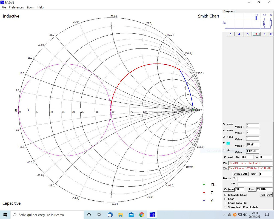
Task: Click the '3. None' element label
Action: click(228, 137)
